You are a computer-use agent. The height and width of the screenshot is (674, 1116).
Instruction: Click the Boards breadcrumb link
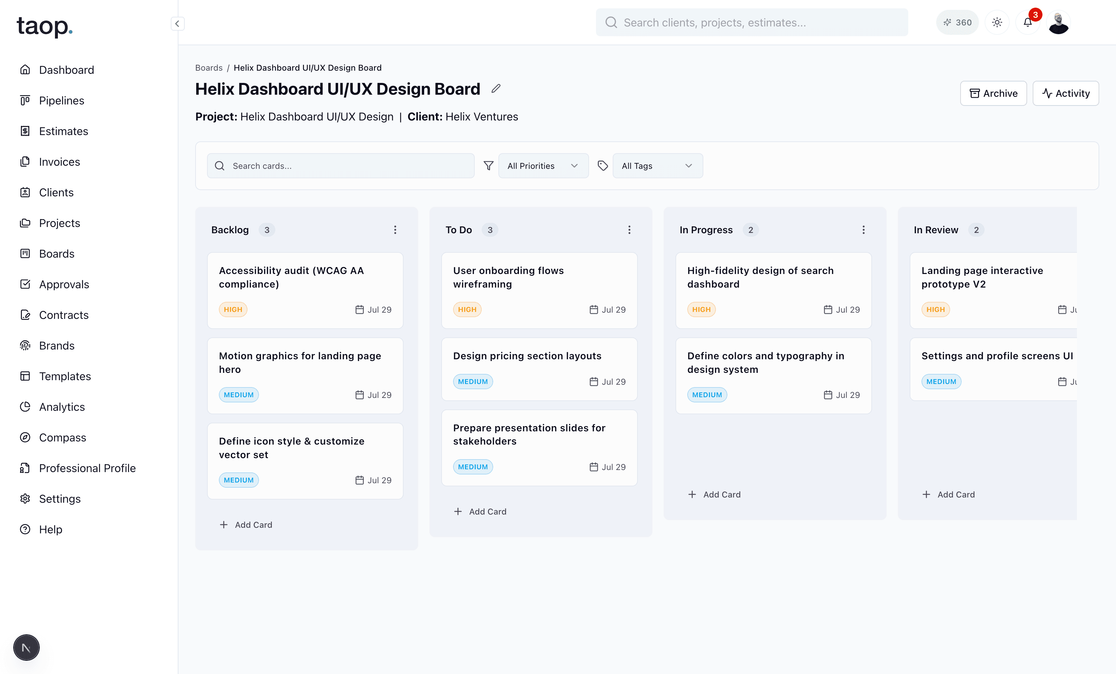(x=209, y=68)
